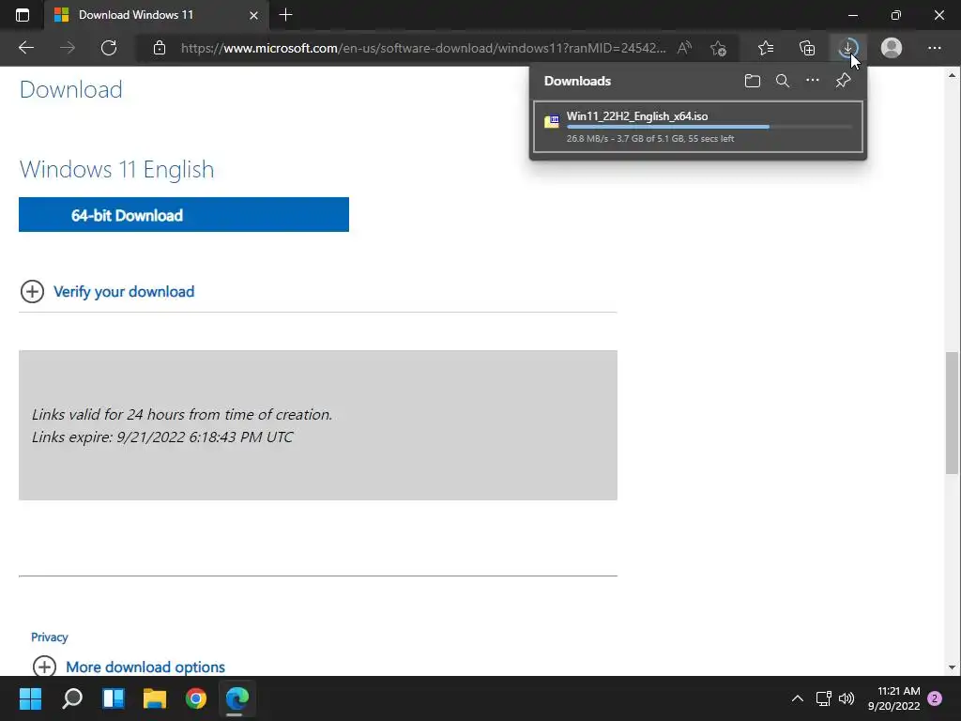The image size is (961, 721).
Task: Add this page to favorites star
Action: 718,48
